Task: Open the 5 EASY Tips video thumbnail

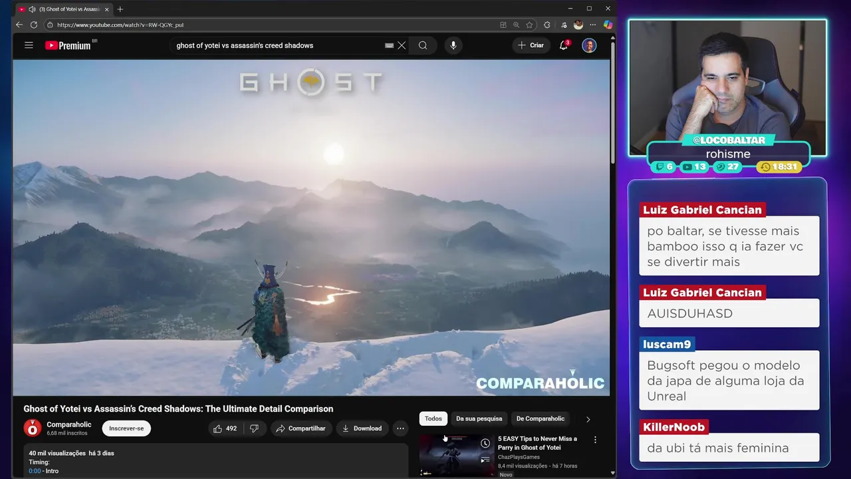Action: [457, 456]
